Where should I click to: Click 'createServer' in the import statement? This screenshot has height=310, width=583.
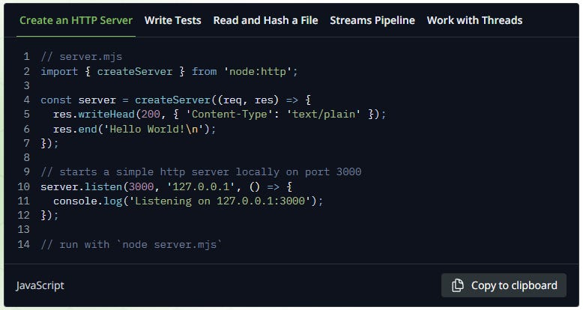(135, 71)
